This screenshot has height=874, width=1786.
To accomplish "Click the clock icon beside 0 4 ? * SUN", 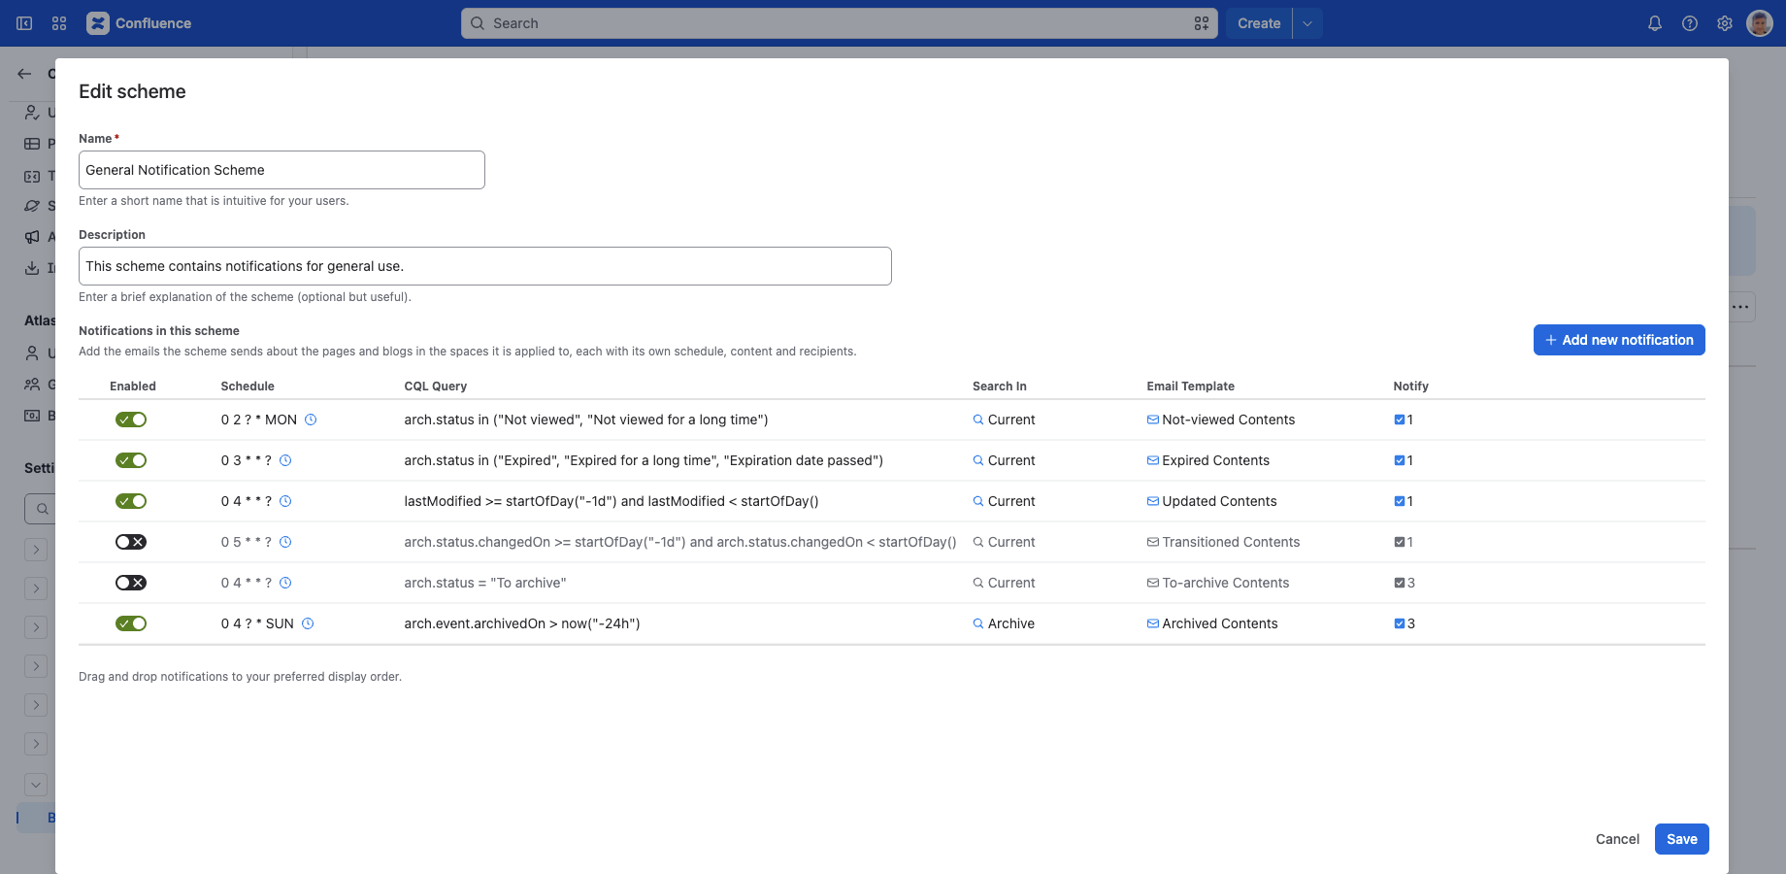I will pyautogui.click(x=308, y=623).
